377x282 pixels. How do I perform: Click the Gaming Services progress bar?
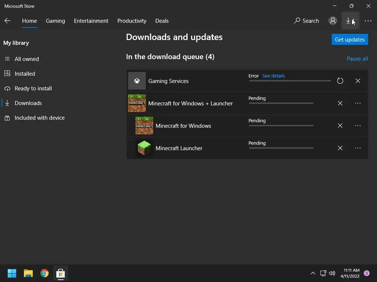(x=290, y=81)
